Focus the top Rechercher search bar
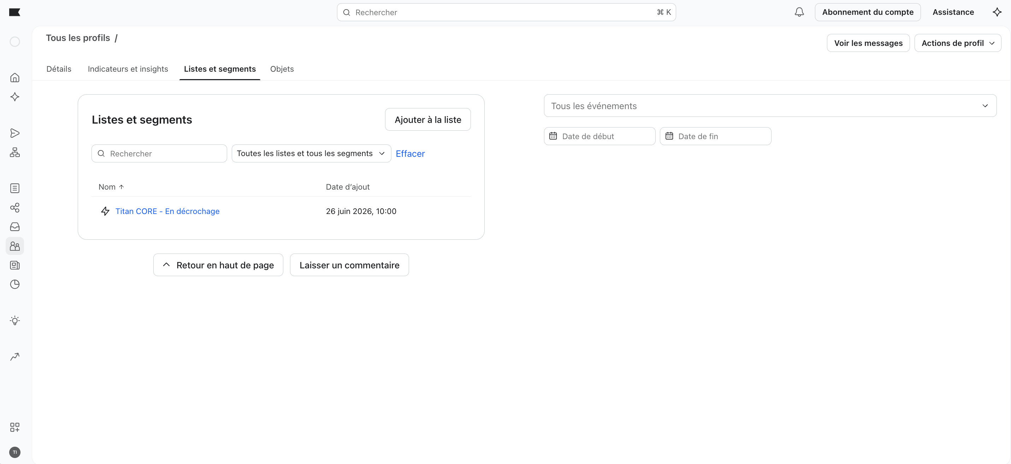This screenshot has width=1011, height=464. click(x=506, y=12)
